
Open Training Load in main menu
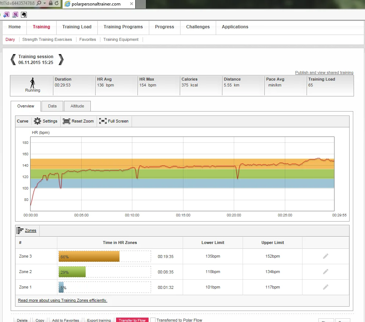tap(77, 27)
